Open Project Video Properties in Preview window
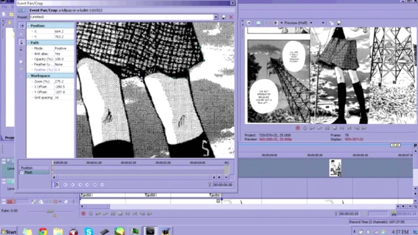 (x=249, y=23)
